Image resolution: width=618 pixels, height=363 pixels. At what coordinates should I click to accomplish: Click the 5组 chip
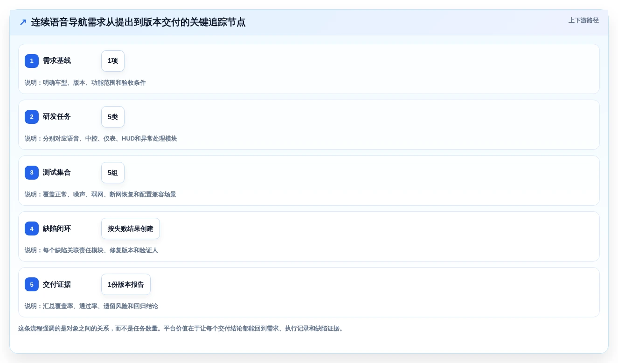(x=113, y=173)
